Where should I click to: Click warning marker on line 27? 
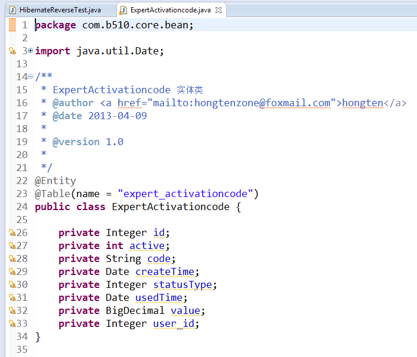click(12, 245)
